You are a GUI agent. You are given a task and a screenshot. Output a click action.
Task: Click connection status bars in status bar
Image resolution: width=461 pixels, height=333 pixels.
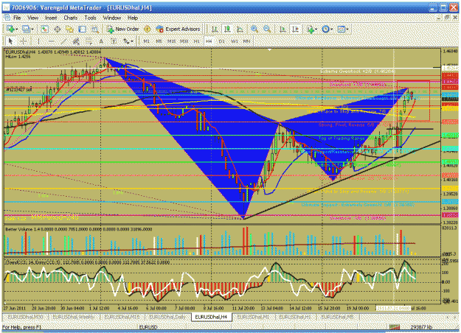pos(395,327)
